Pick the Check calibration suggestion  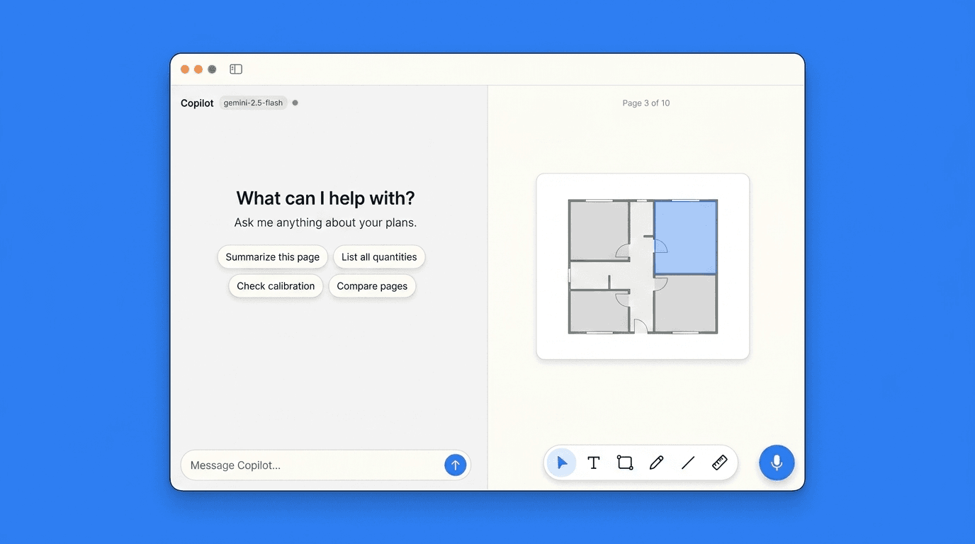click(276, 286)
